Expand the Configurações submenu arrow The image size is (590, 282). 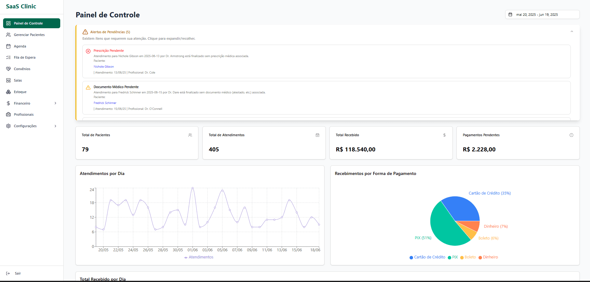55,126
